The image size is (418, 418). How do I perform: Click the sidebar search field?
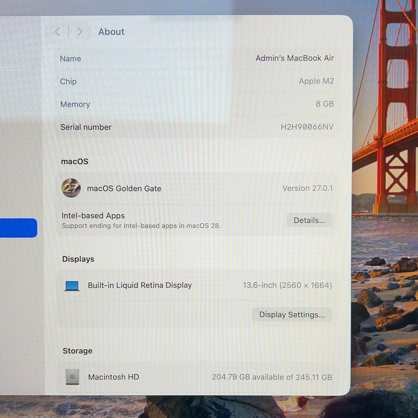coord(17,62)
